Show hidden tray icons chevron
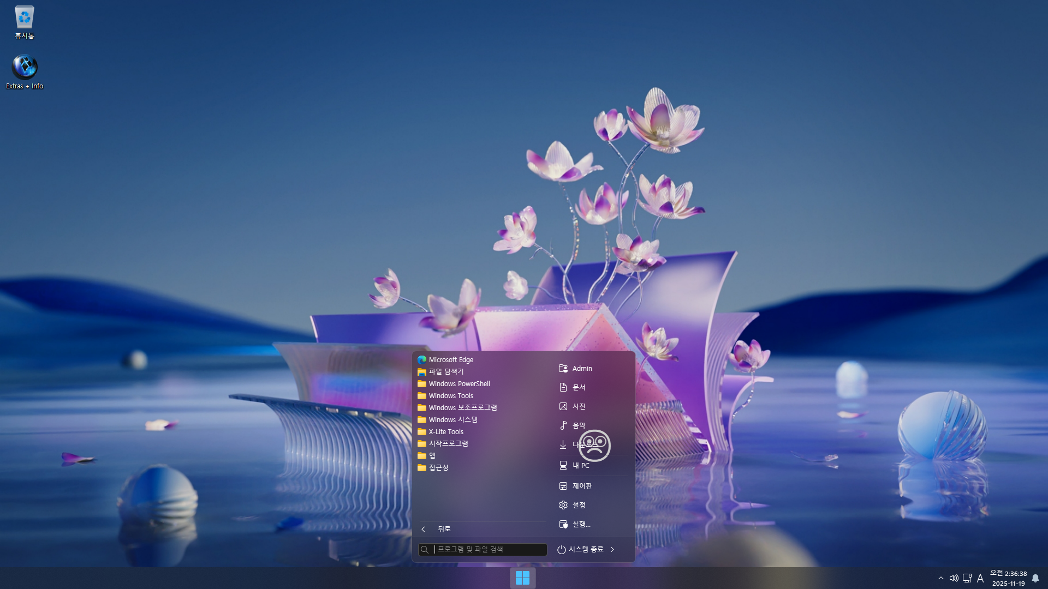The width and height of the screenshot is (1048, 589). pos(940,578)
